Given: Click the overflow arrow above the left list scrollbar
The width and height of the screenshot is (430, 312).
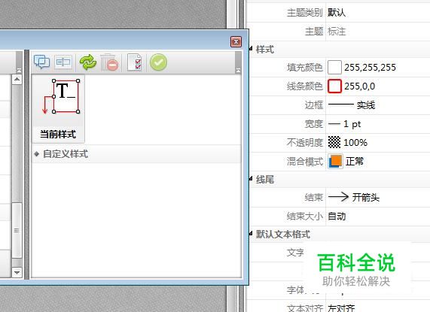Looking at the screenshot, I should coord(19,71).
